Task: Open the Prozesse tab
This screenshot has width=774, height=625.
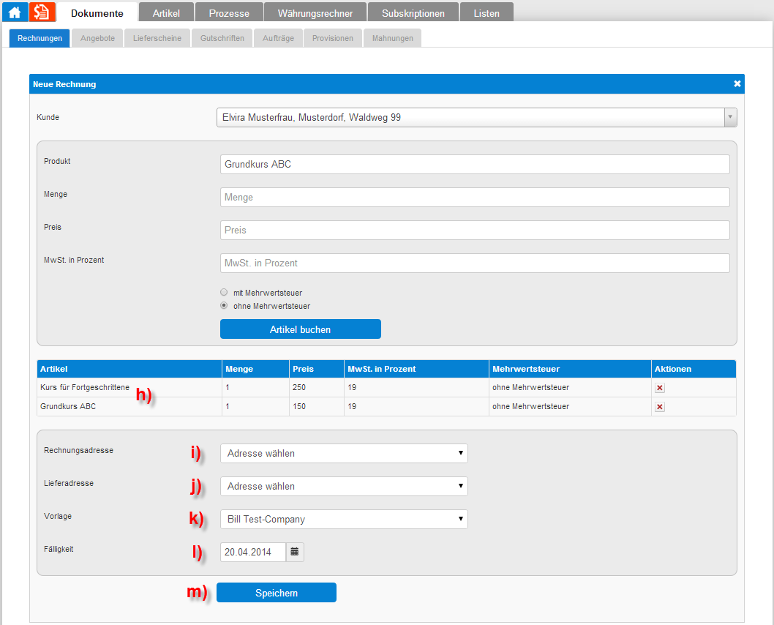Action: click(x=229, y=13)
